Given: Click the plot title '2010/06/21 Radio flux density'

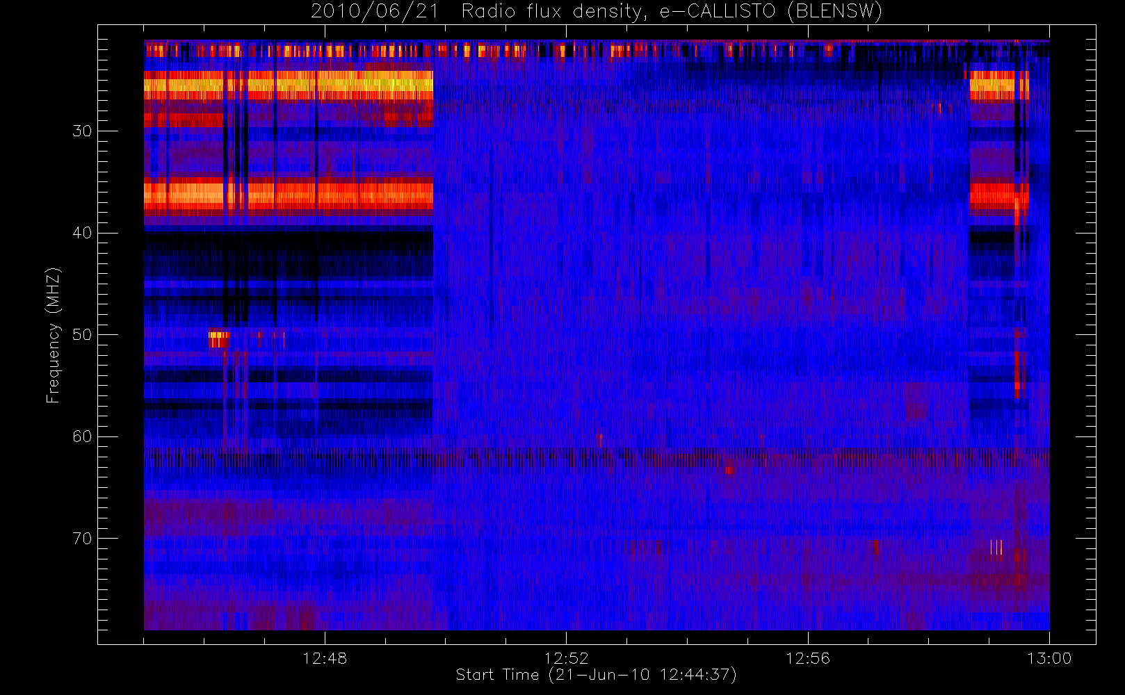Looking at the screenshot, I should click(x=597, y=12).
